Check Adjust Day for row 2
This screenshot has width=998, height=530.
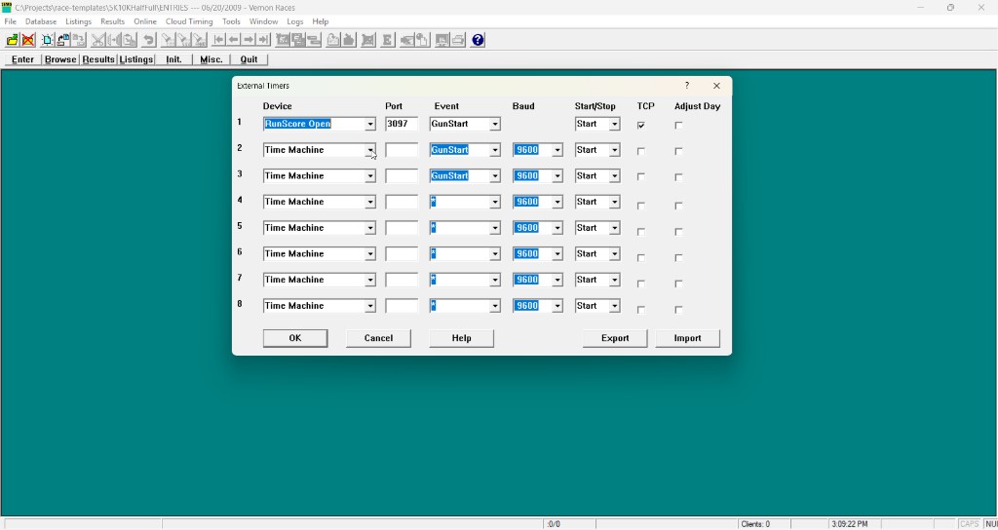click(x=678, y=151)
